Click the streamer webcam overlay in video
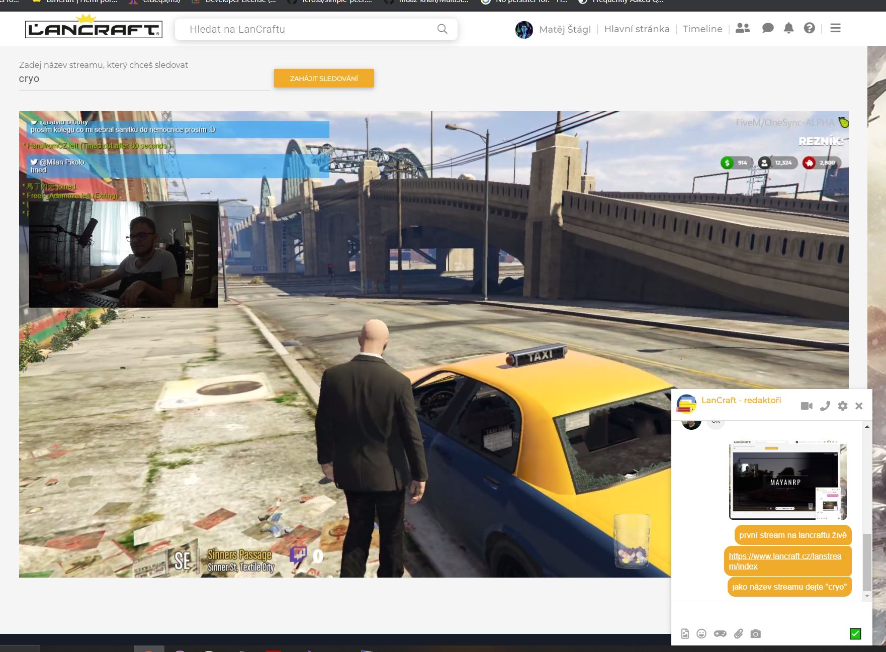Screen dimensions: 886x652 click(123, 254)
